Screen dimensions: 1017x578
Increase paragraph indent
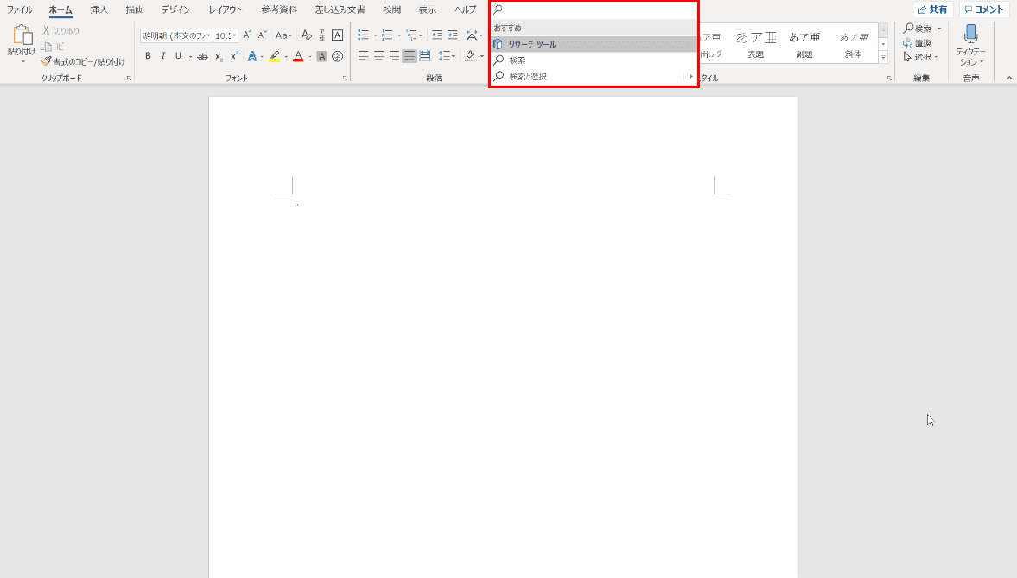tap(453, 35)
